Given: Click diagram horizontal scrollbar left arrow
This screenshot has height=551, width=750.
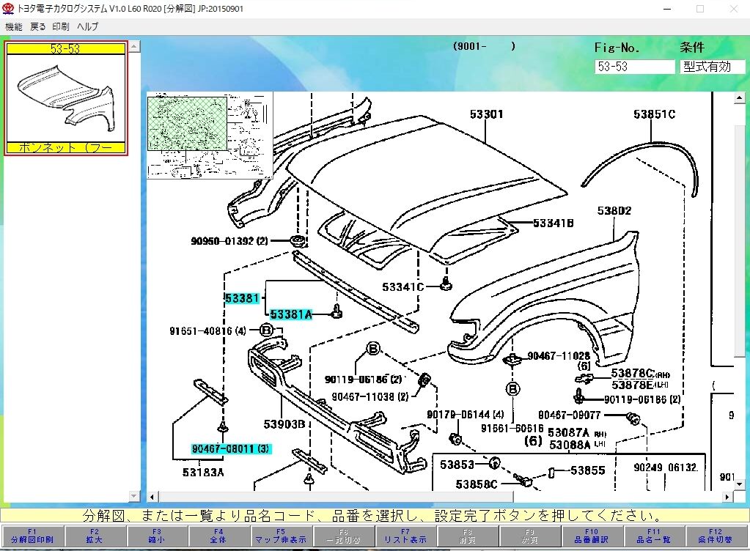Looking at the screenshot, I should click(x=152, y=497).
